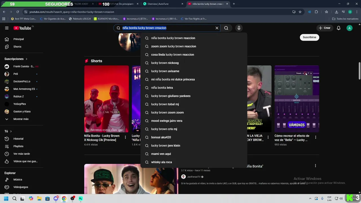
Task: Select suggestion lucky brown nickoog
Action: (x=194, y=63)
